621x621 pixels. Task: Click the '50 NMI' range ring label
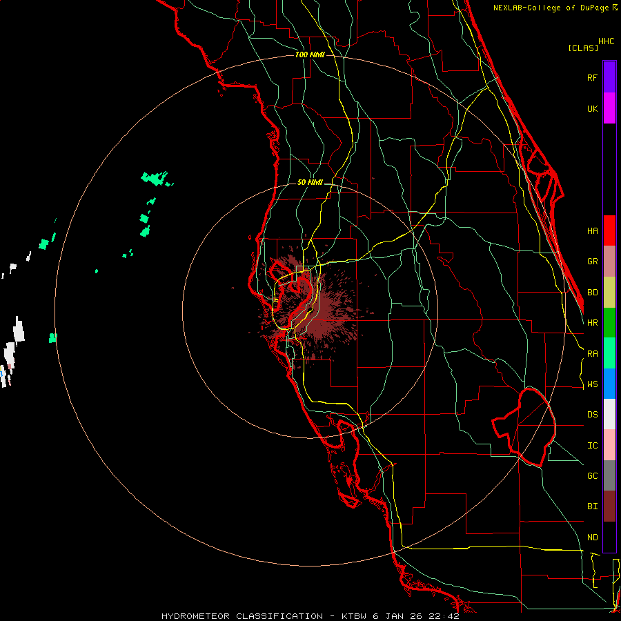coord(310,182)
